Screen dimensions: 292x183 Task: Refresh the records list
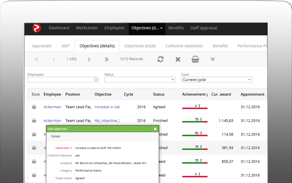pos(160,59)
